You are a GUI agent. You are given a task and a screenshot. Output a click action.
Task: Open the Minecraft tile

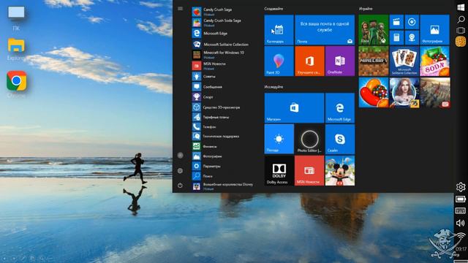[374, 61]
